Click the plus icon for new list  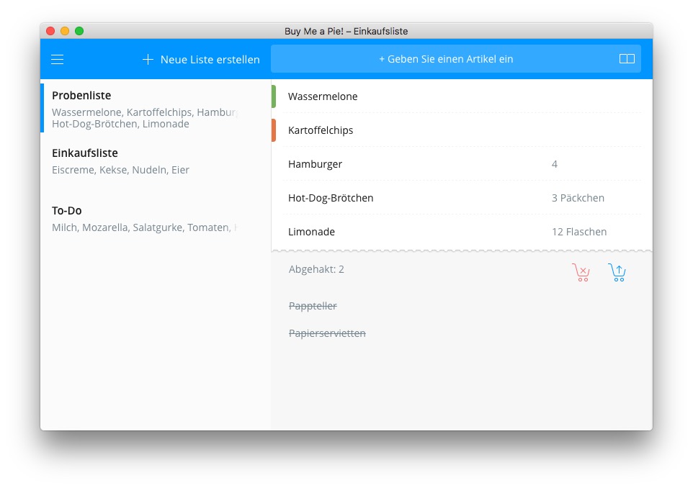coord(148,60)
